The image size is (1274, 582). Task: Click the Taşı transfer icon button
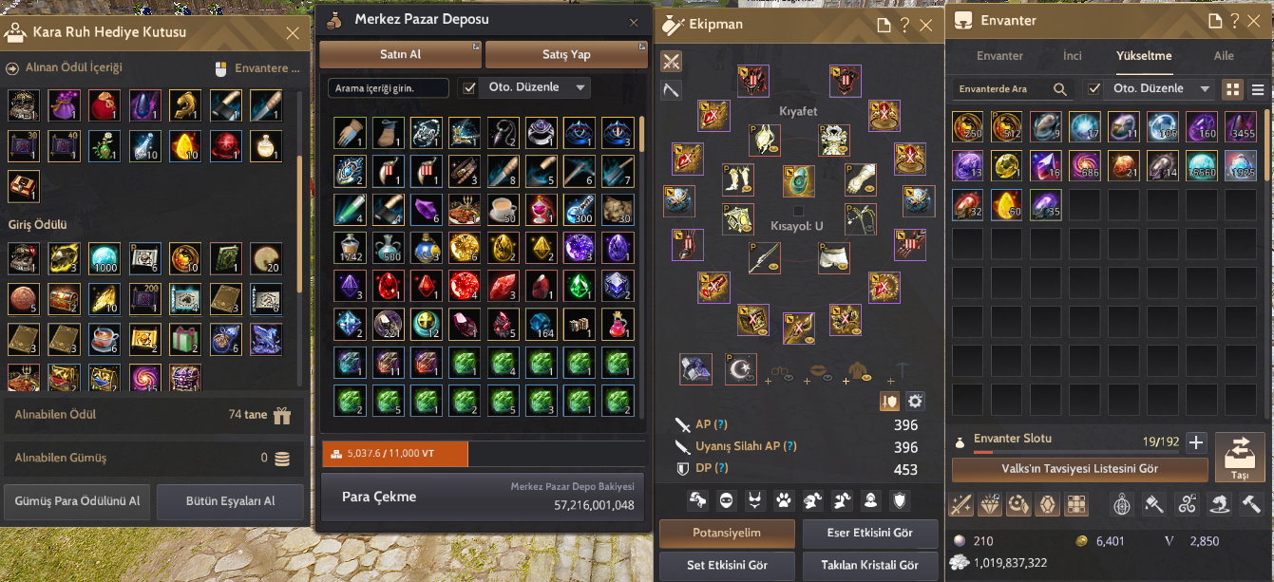(x=1240, y=459)
